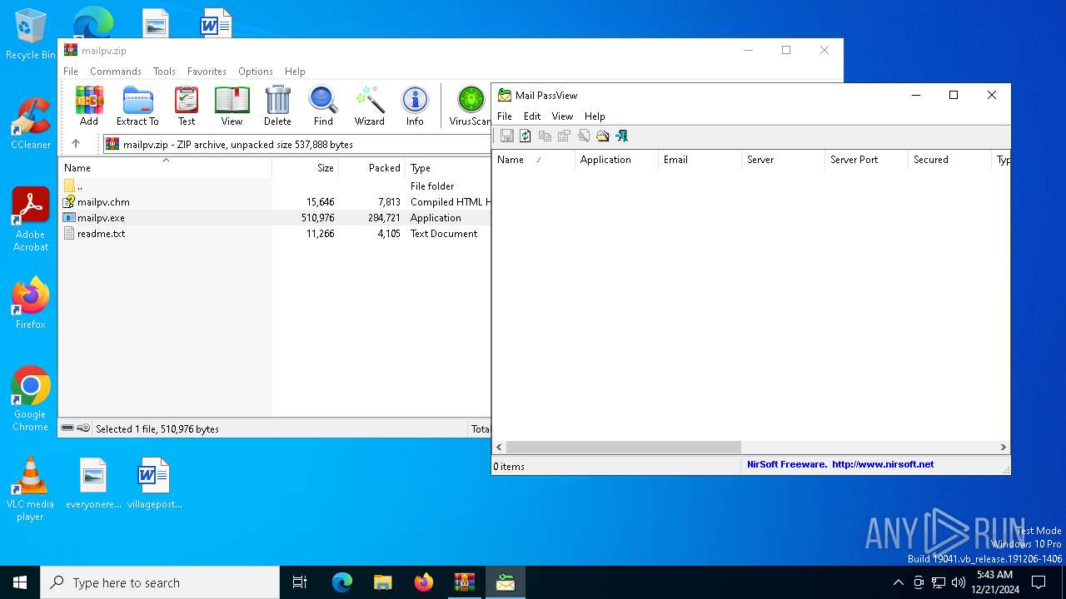Show hidden system tray icons

[898, 582]
